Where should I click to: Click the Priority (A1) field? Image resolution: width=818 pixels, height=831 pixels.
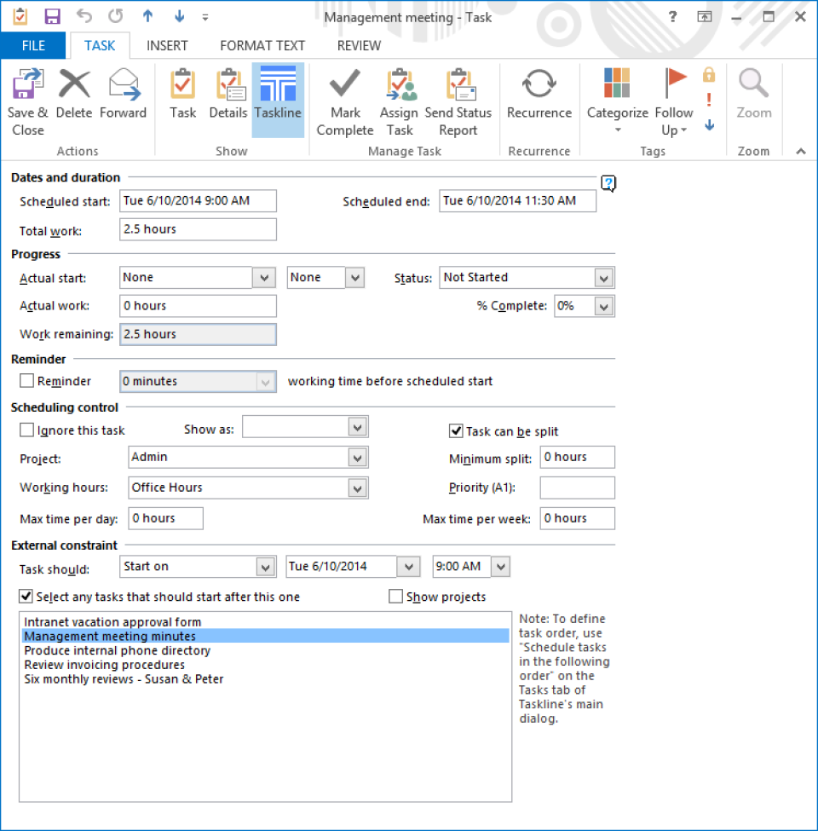(577, 488)
